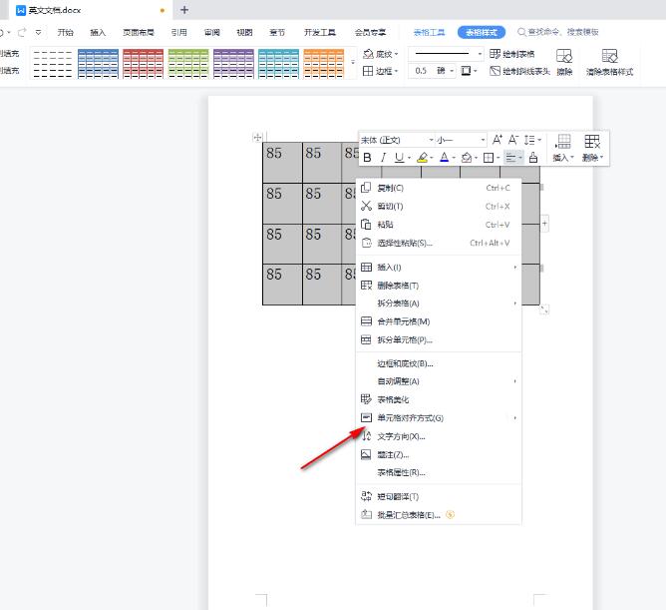Open the 插入(I) submenu in context menu

click(x=439, y=268)
